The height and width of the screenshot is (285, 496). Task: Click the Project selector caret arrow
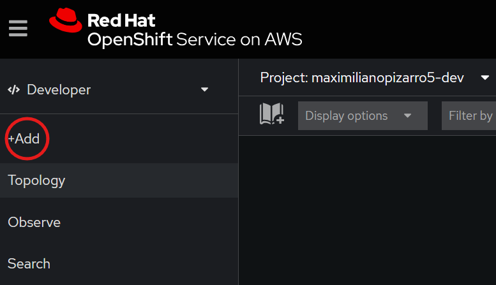coord(485,78)
